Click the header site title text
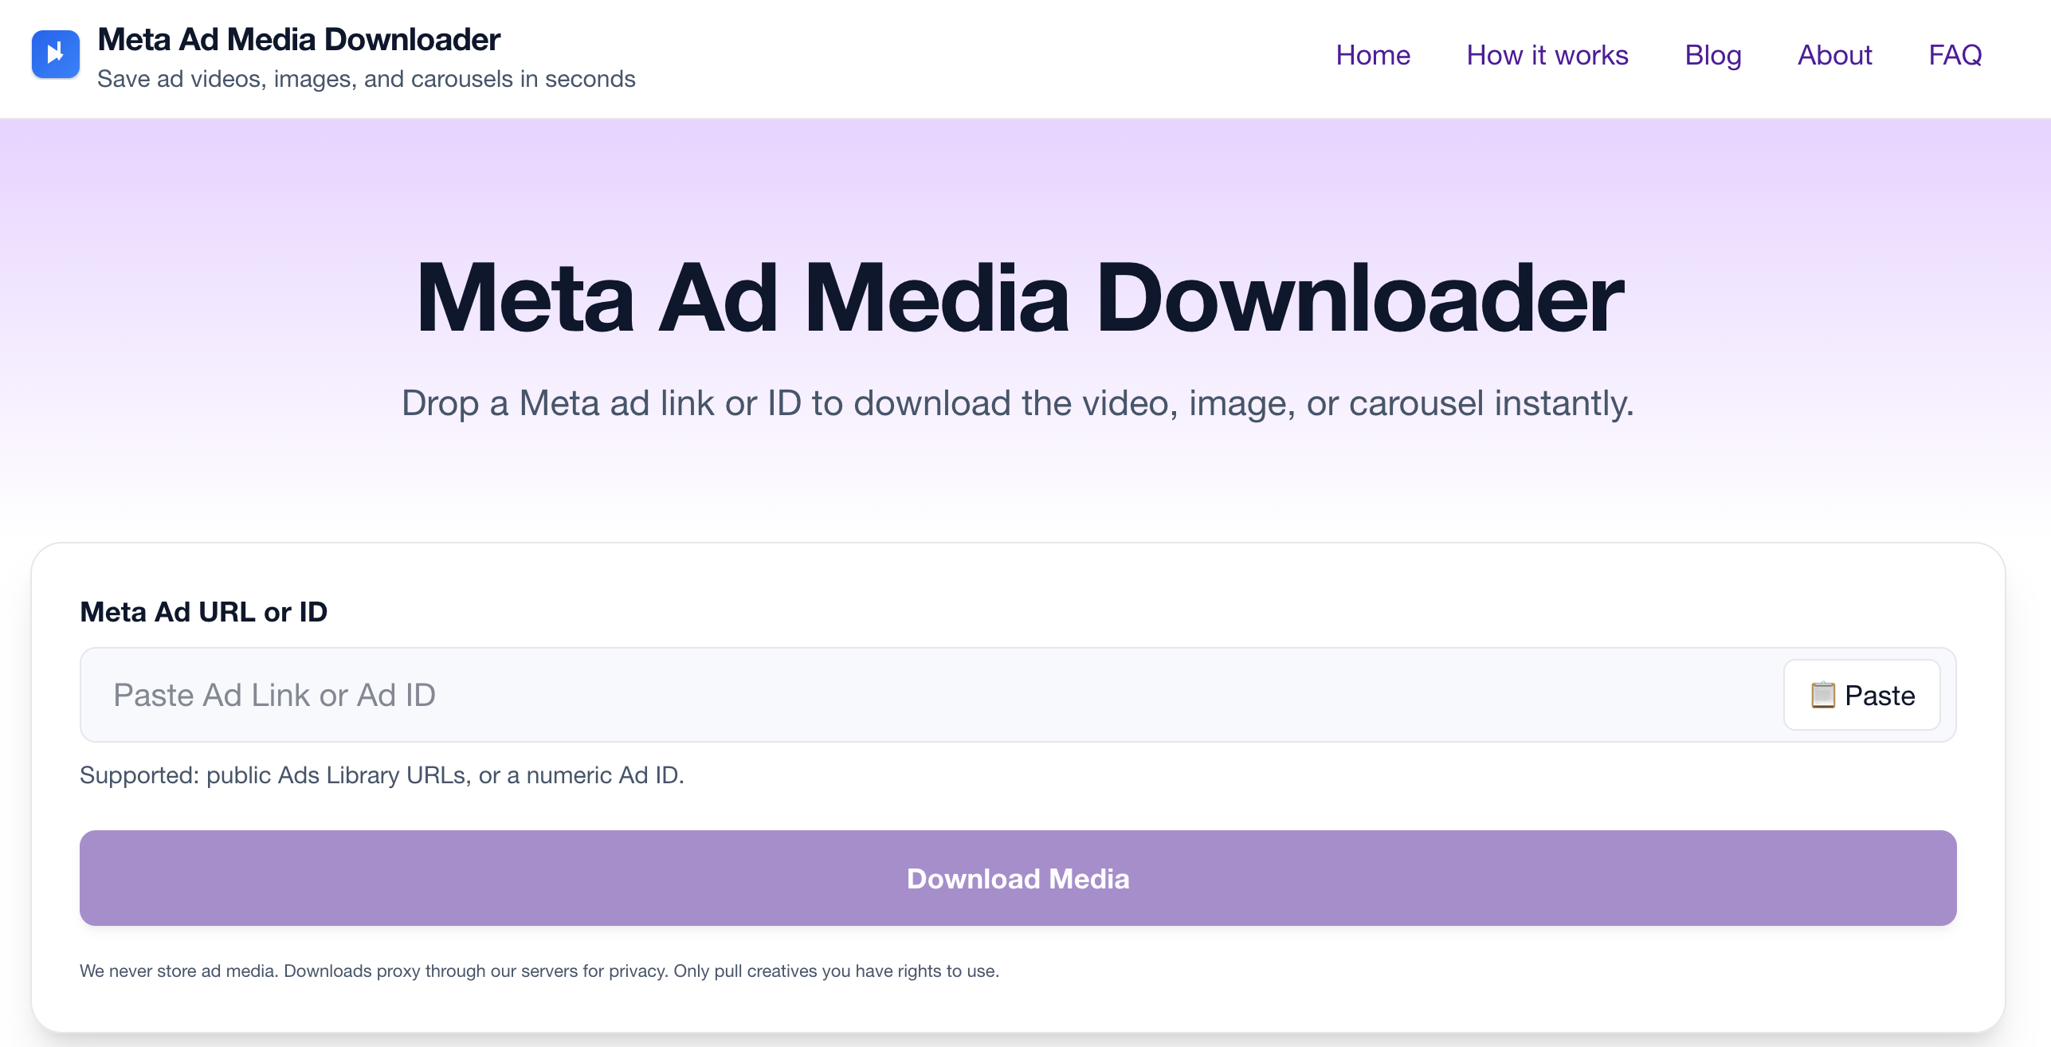2051x1047 pixels. point(299,39)
